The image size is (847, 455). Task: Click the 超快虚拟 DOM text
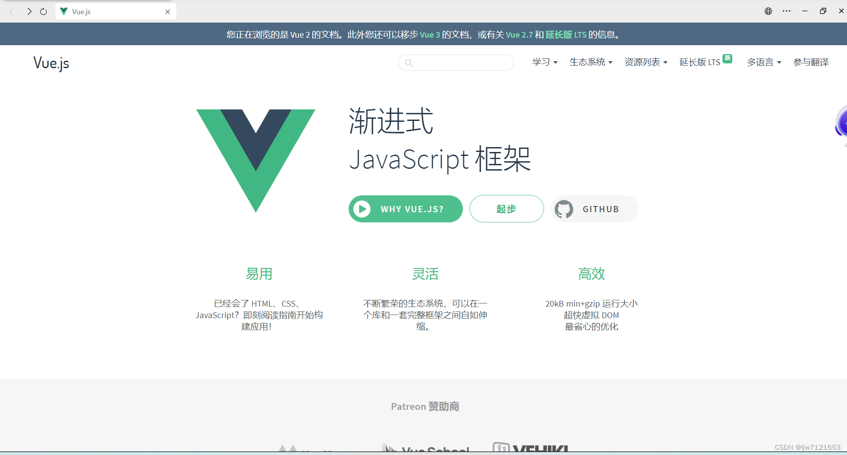591,315
